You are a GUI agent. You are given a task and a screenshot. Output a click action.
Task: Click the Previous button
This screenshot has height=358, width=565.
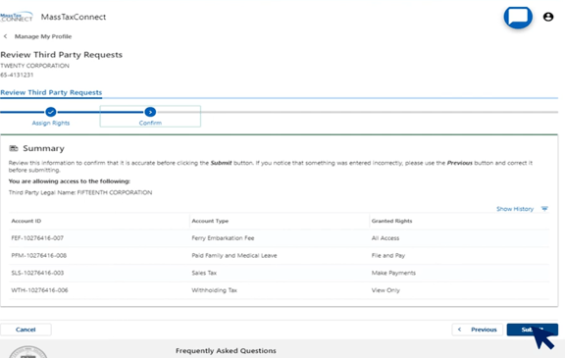tap(478, 330)
